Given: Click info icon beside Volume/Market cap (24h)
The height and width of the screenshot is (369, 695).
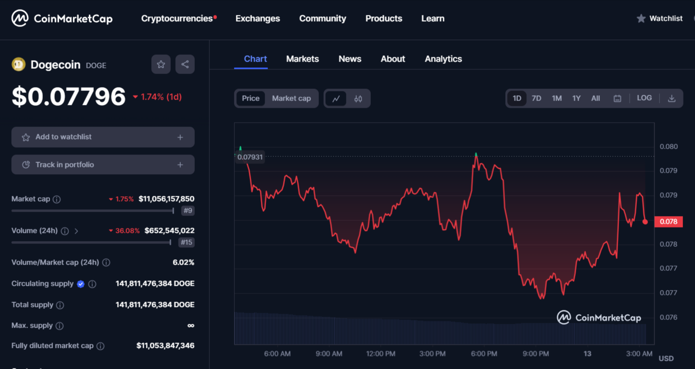Looking at the screenshot, I should pyautogui.click(x=106, y=263).
